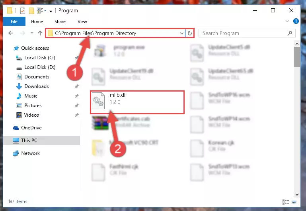Click into the Search Program field
This screenshot has width=306, height=211.
click(x=243, y=33)
